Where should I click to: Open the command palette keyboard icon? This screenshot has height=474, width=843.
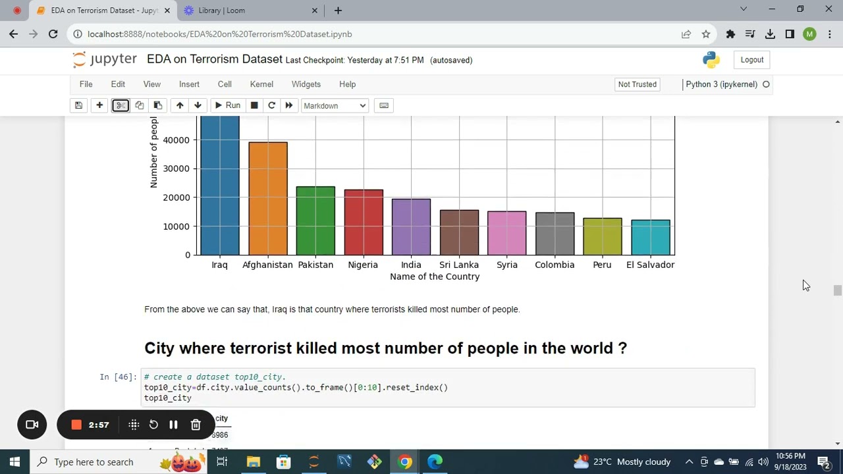coord(384,105)
